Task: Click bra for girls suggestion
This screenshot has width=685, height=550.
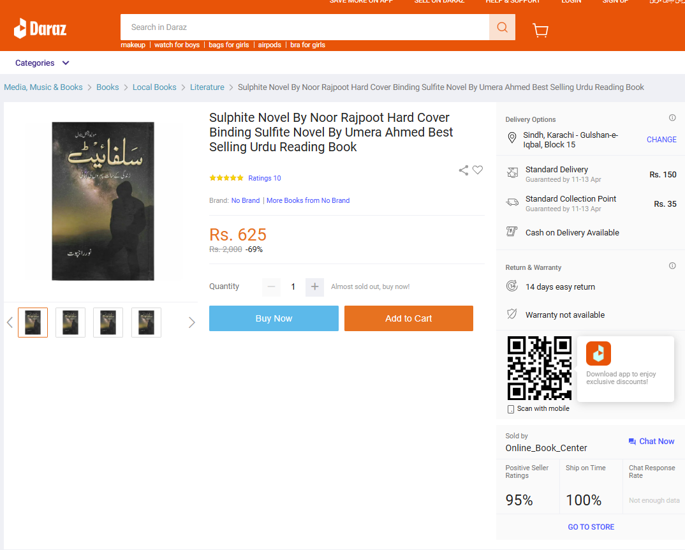Action: [307, 45]
